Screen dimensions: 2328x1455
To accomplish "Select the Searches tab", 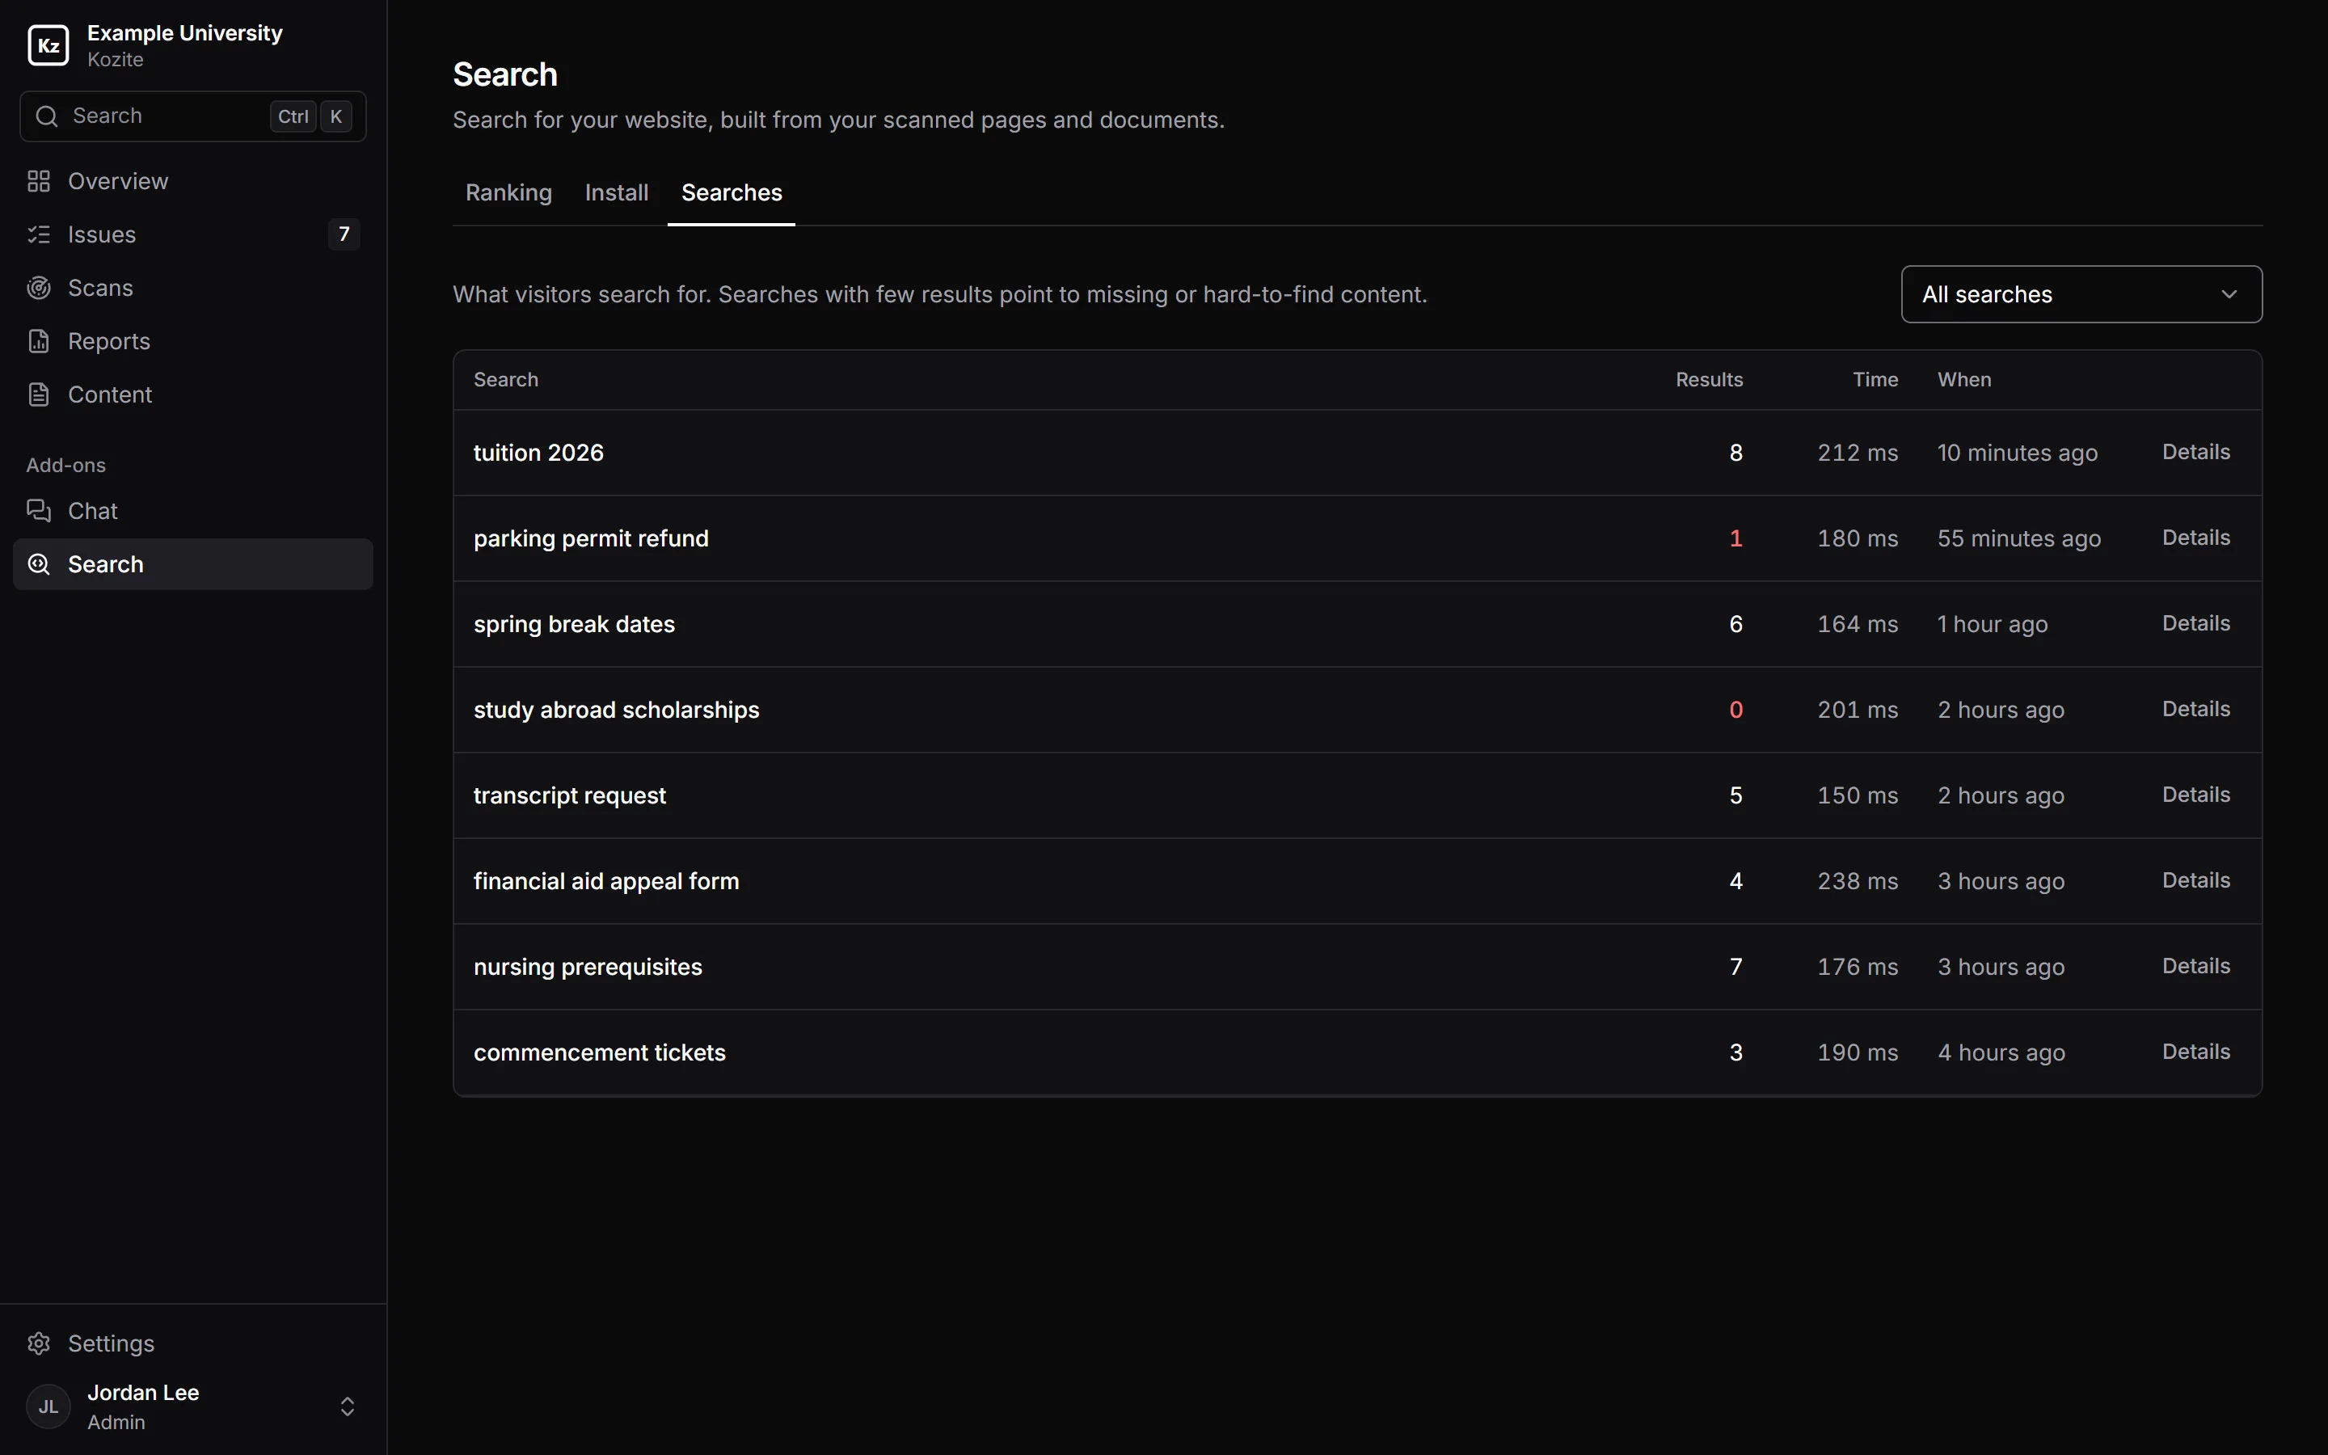I will click(731, 192).
